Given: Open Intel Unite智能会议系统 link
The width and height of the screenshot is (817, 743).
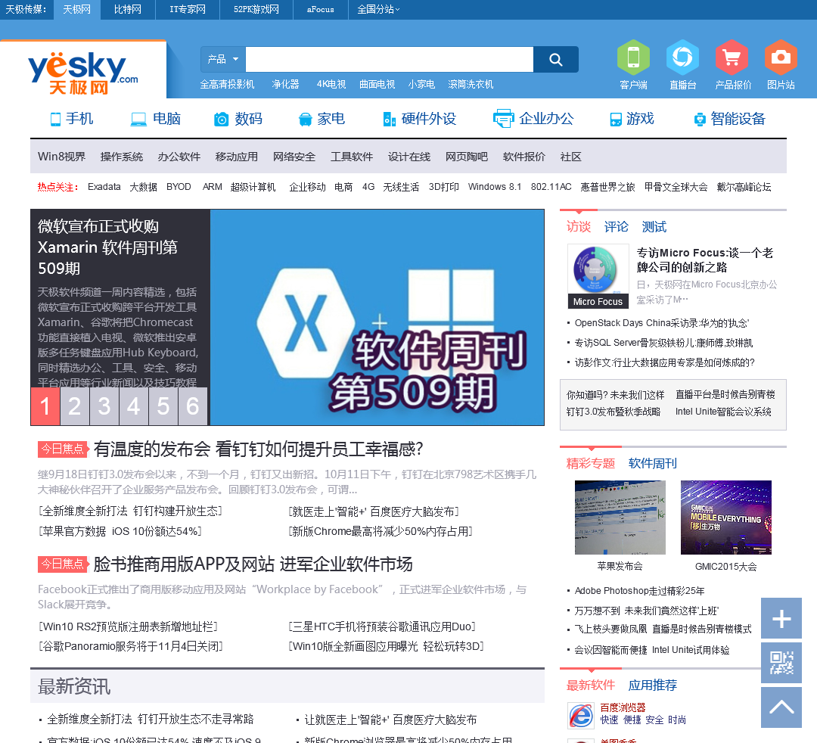Looking at the screenshot, I should click(723, 412).
